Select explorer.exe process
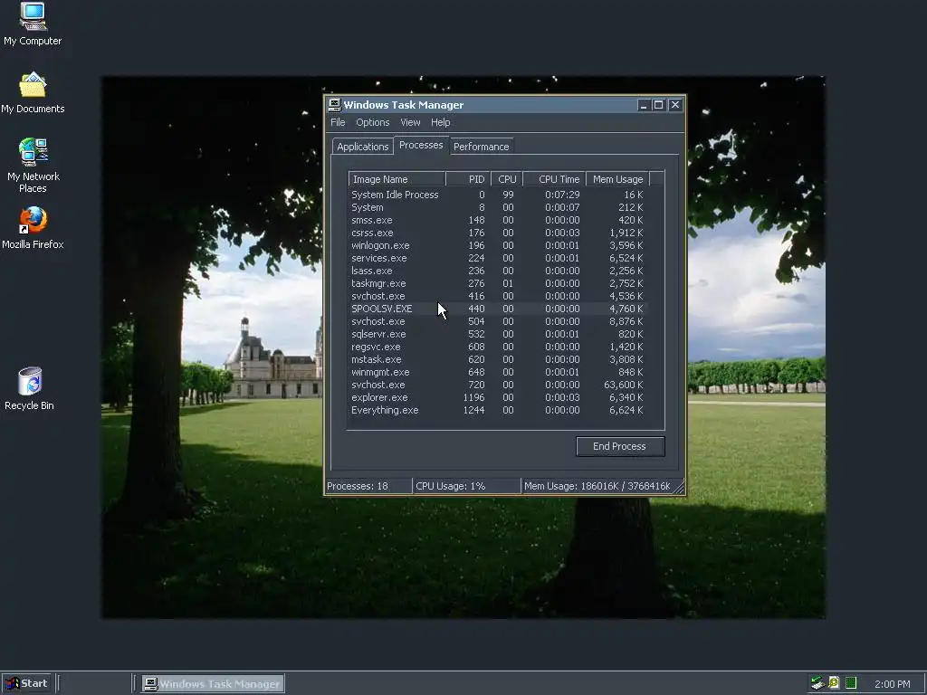 pyautogui.click(x=497, y=398)
